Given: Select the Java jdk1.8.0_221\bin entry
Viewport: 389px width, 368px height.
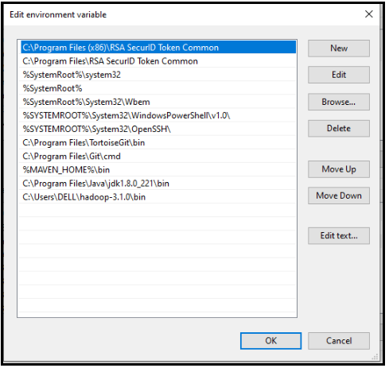Looking at the screenshot, I should (158, 184).
